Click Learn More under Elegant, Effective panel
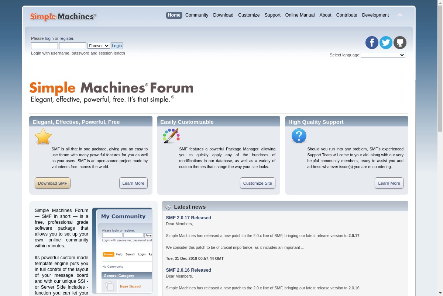 click(x=133, y=183)
